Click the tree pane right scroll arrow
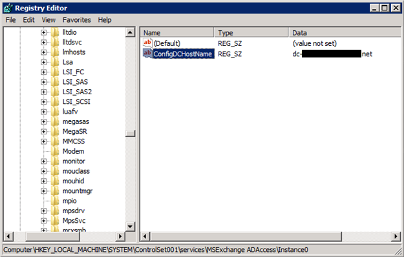This screenshot has width=404, height=257. [120, 236]
